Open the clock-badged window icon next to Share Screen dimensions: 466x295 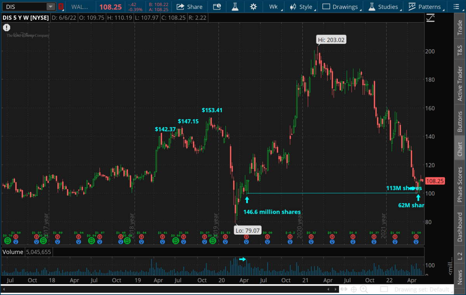(x=217, y=7)
